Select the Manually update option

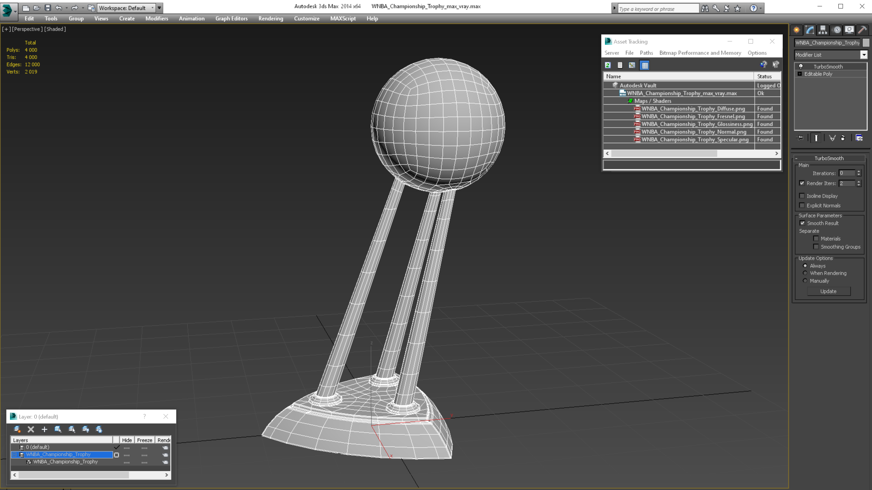805,281
